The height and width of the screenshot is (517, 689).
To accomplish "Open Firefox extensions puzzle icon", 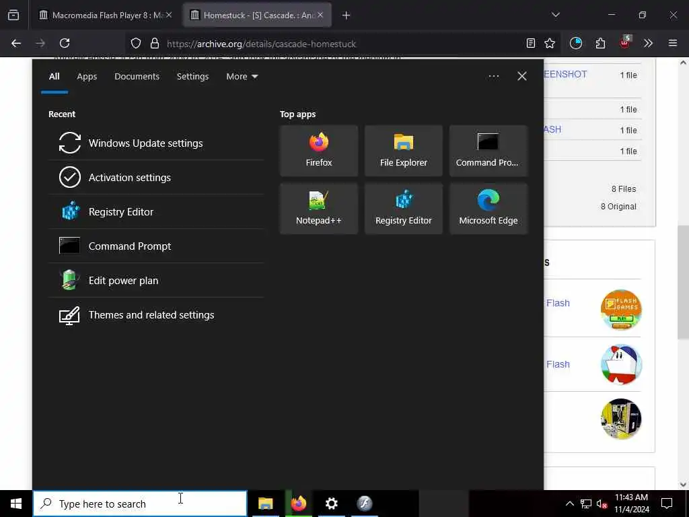I will coord(600,43).
